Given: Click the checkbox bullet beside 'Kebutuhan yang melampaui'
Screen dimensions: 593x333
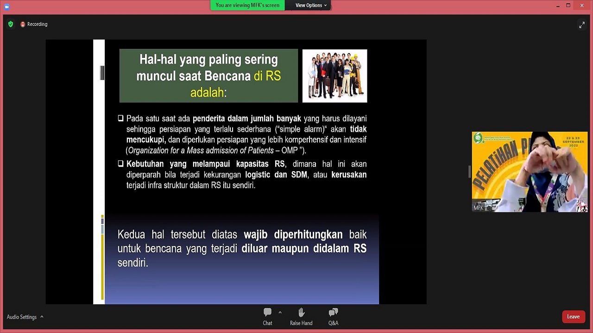Looking at the screenshot, I should pos(121,164).
